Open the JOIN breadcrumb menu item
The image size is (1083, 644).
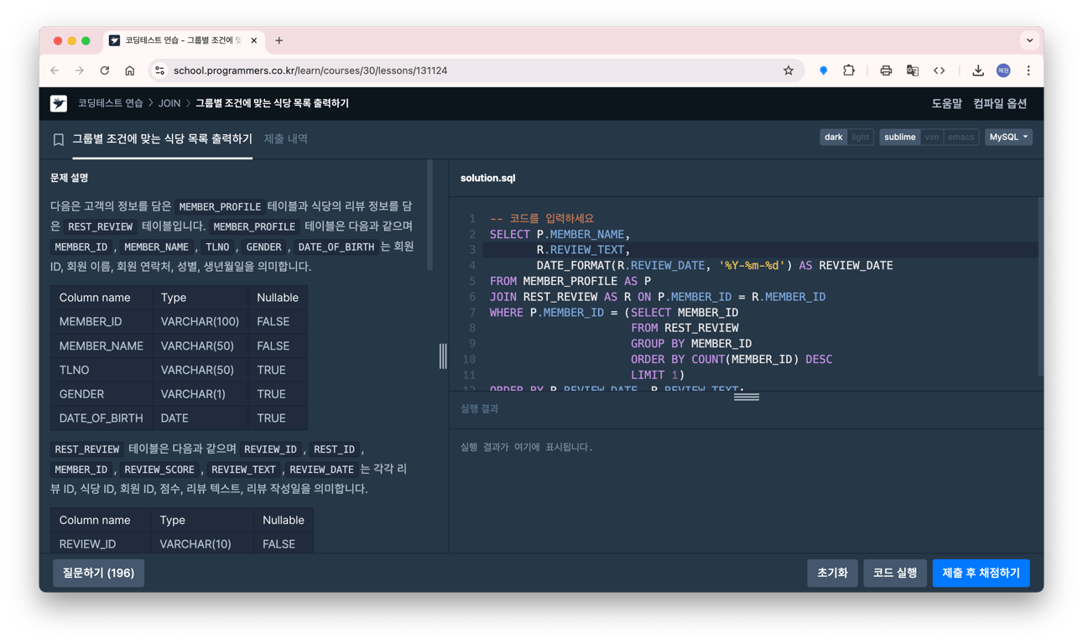[169, 103]
